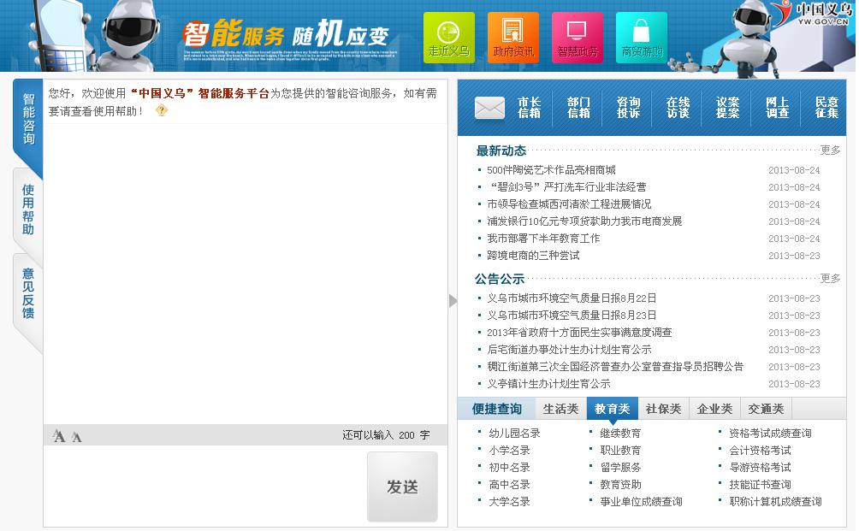
Task: Click the green 走近义乌 icon tile
Action: [448, 38]
